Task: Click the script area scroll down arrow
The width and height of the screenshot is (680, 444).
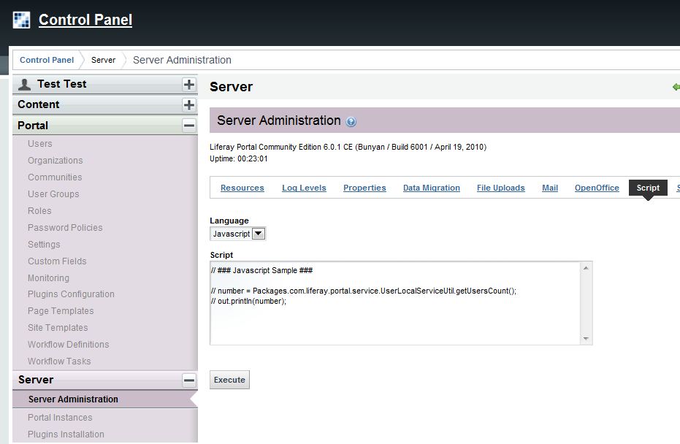Action: [x=586, y=339]
